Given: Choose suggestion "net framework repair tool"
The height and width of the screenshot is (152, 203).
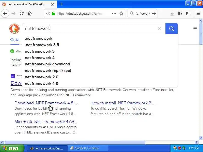Looking at the screenshot, I should [x=100, y=71].
